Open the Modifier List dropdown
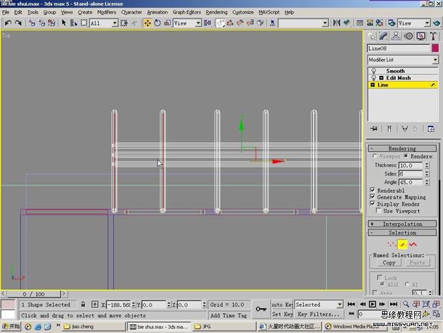 [403, 60]
